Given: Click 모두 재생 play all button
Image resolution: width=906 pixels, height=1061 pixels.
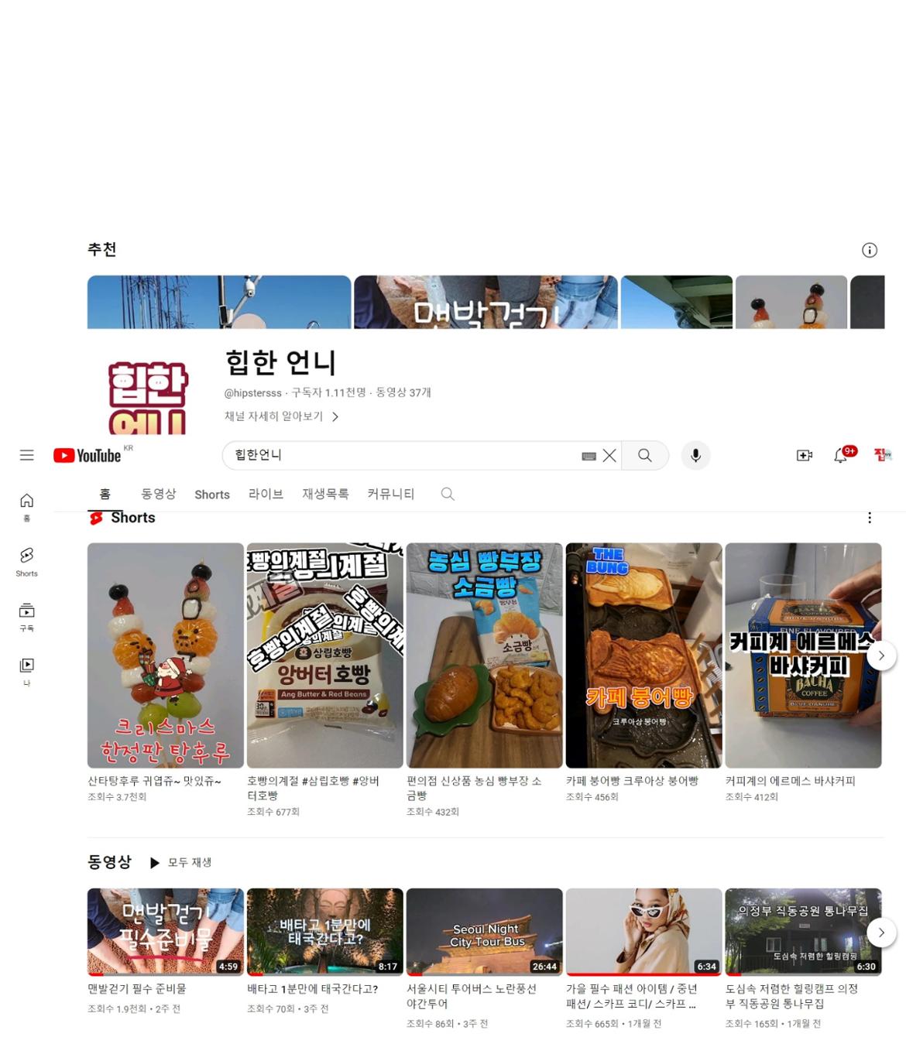Looking at the screenshot, I should pyautogui.click(x=180, y=862).
